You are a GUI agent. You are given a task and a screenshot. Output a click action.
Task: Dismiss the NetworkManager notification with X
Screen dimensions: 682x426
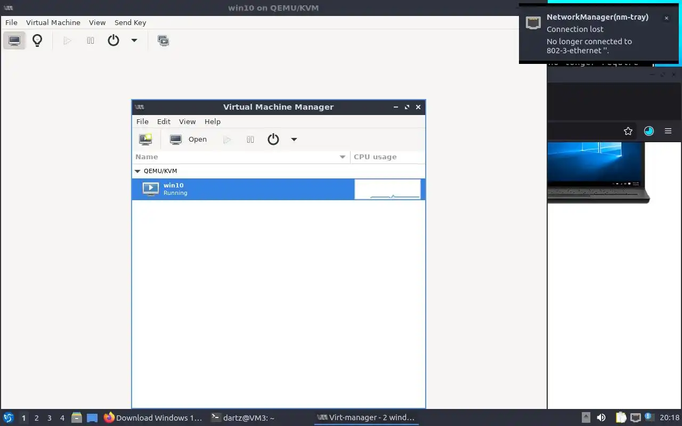666,18
